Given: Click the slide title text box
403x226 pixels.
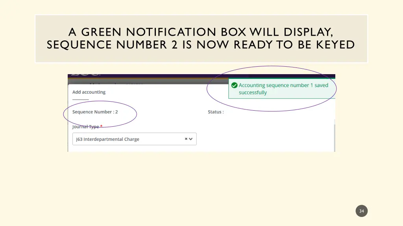Looking at the screenshot, I should click(201, 38).
